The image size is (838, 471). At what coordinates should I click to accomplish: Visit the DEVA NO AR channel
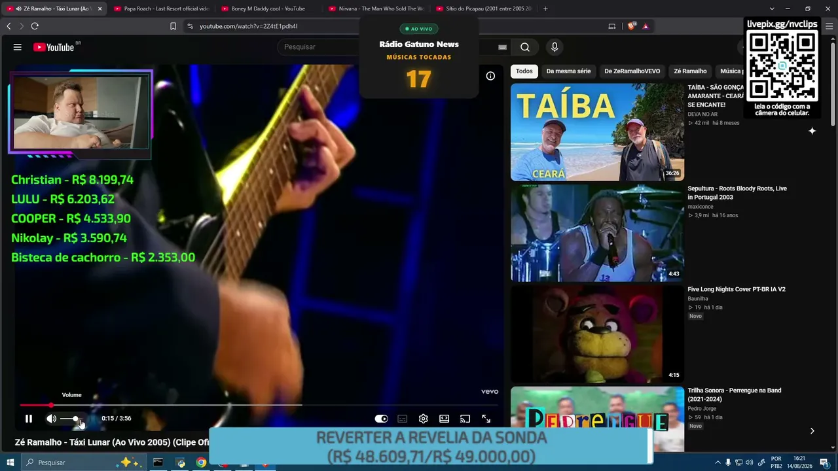coord(702,114)
